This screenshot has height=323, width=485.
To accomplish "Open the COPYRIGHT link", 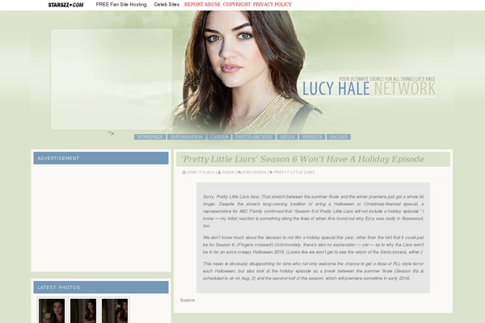I will coord(237,5).
